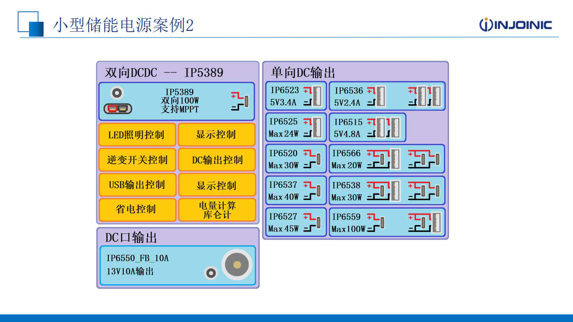The height and width of the screenshot is (322, 573).
Task: Click the 双向DCDC -- IP5389 heading
Action: point(164,72)
